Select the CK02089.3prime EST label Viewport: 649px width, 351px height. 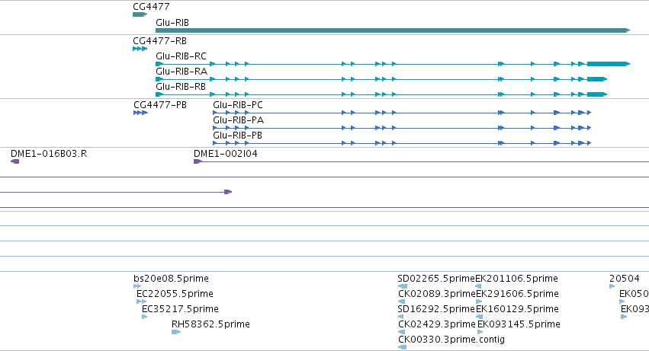pyautogui.click(x=437, y=294)
